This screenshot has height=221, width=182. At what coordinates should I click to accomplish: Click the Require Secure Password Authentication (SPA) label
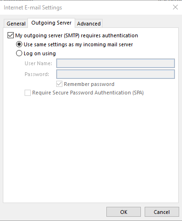pyautogui.click(x=88, y=93)
